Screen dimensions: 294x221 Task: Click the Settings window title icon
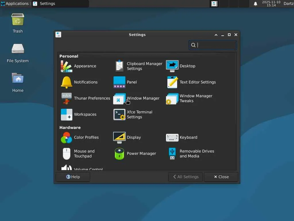58,35
